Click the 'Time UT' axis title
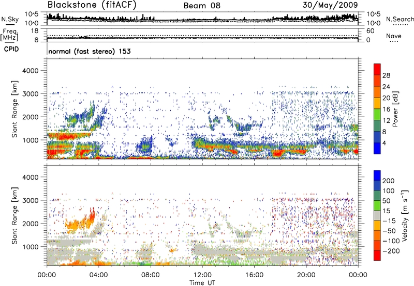Image resolution: width=414 pixels, height=286 pixels. [202, 283]
